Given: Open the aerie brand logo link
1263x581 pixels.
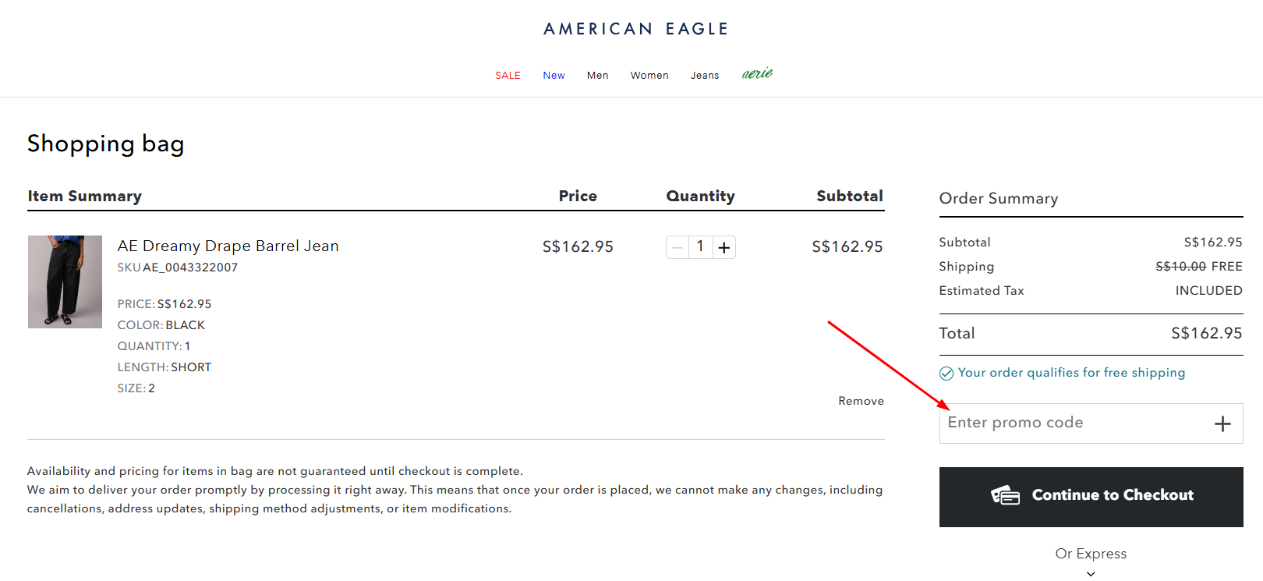Looking at the screenshot, I should 757,74.
